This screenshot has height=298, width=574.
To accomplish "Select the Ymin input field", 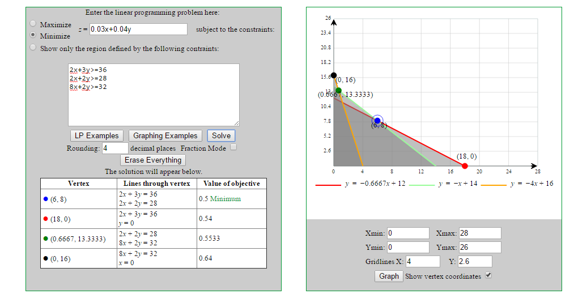I will pyautogui.click(x=408, y=247).
